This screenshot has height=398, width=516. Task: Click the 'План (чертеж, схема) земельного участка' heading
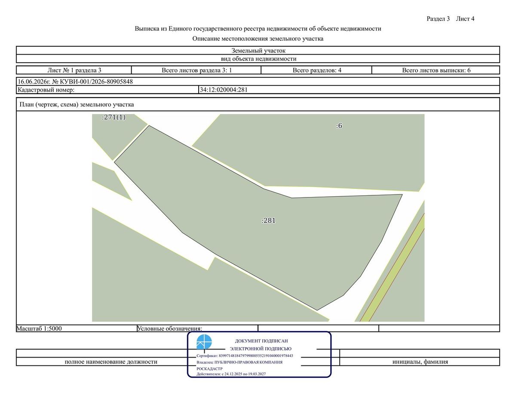(77, 104)
